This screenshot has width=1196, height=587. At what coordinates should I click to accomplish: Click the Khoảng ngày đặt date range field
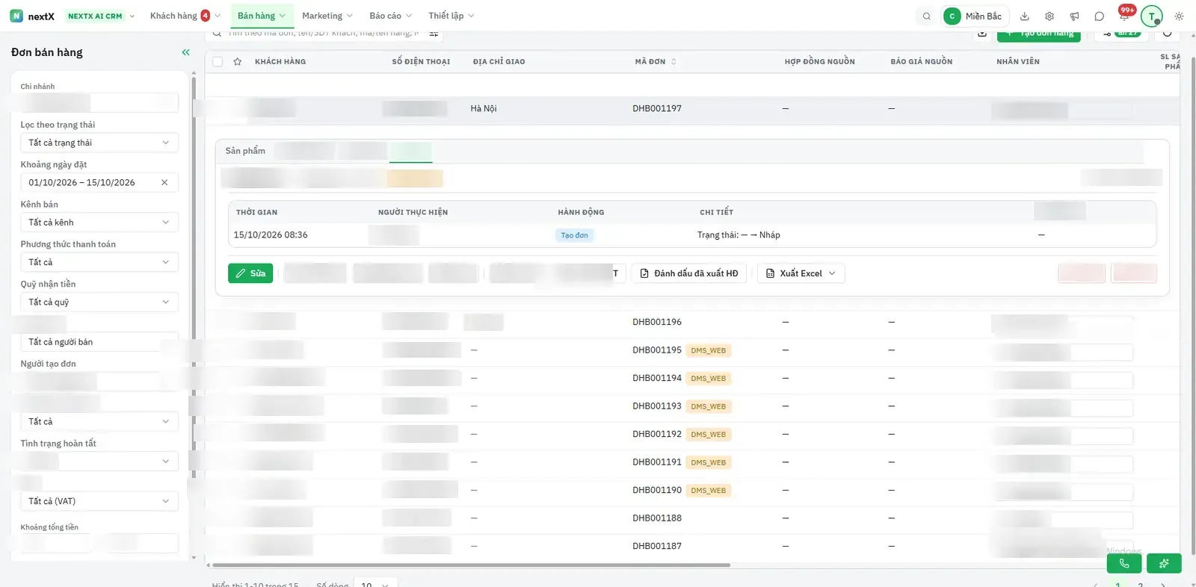point(99,182)
